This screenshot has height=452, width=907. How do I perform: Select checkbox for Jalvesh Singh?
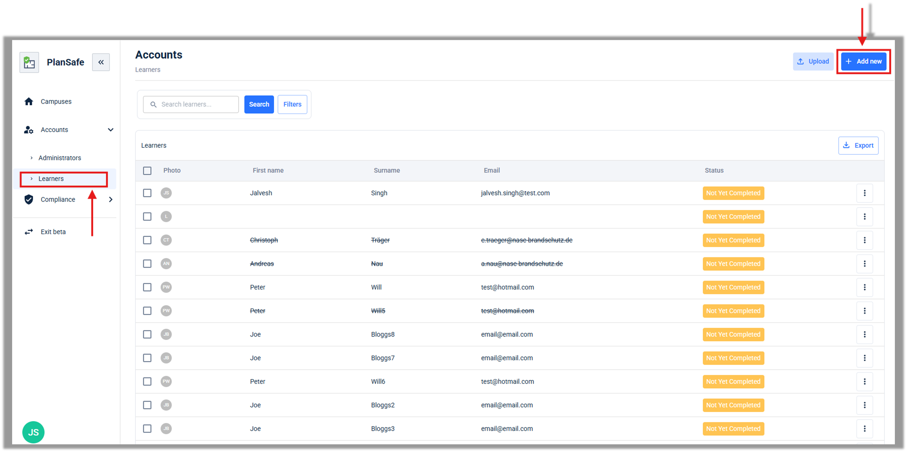click(x=147, y=193)
